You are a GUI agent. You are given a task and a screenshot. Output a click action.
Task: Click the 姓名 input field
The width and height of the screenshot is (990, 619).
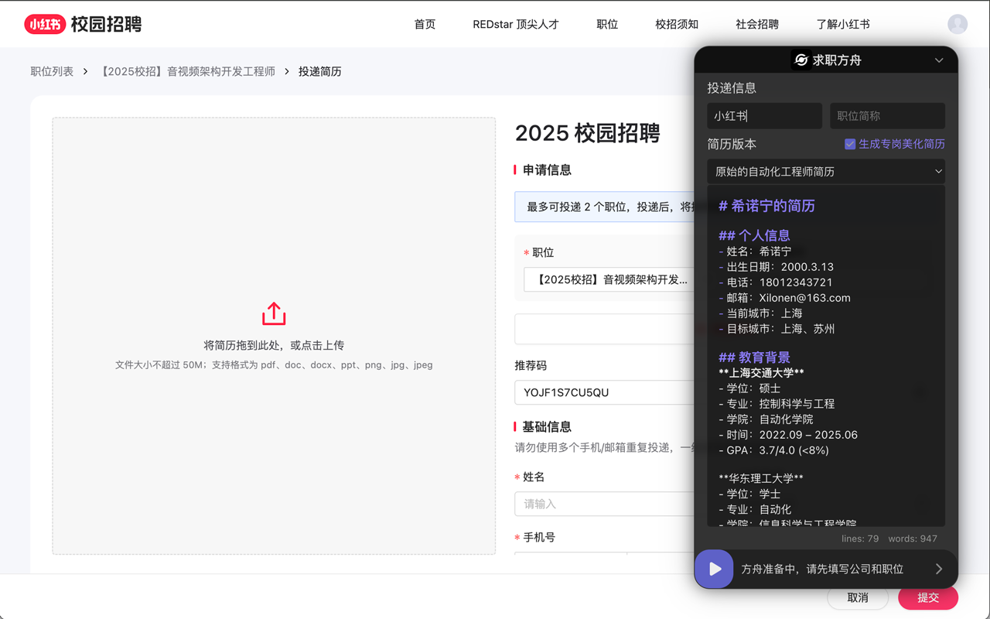pyautogui.click(x=604, y=504)
